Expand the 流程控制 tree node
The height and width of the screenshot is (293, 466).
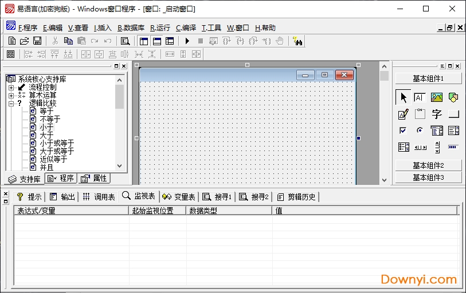coord(11,88)
